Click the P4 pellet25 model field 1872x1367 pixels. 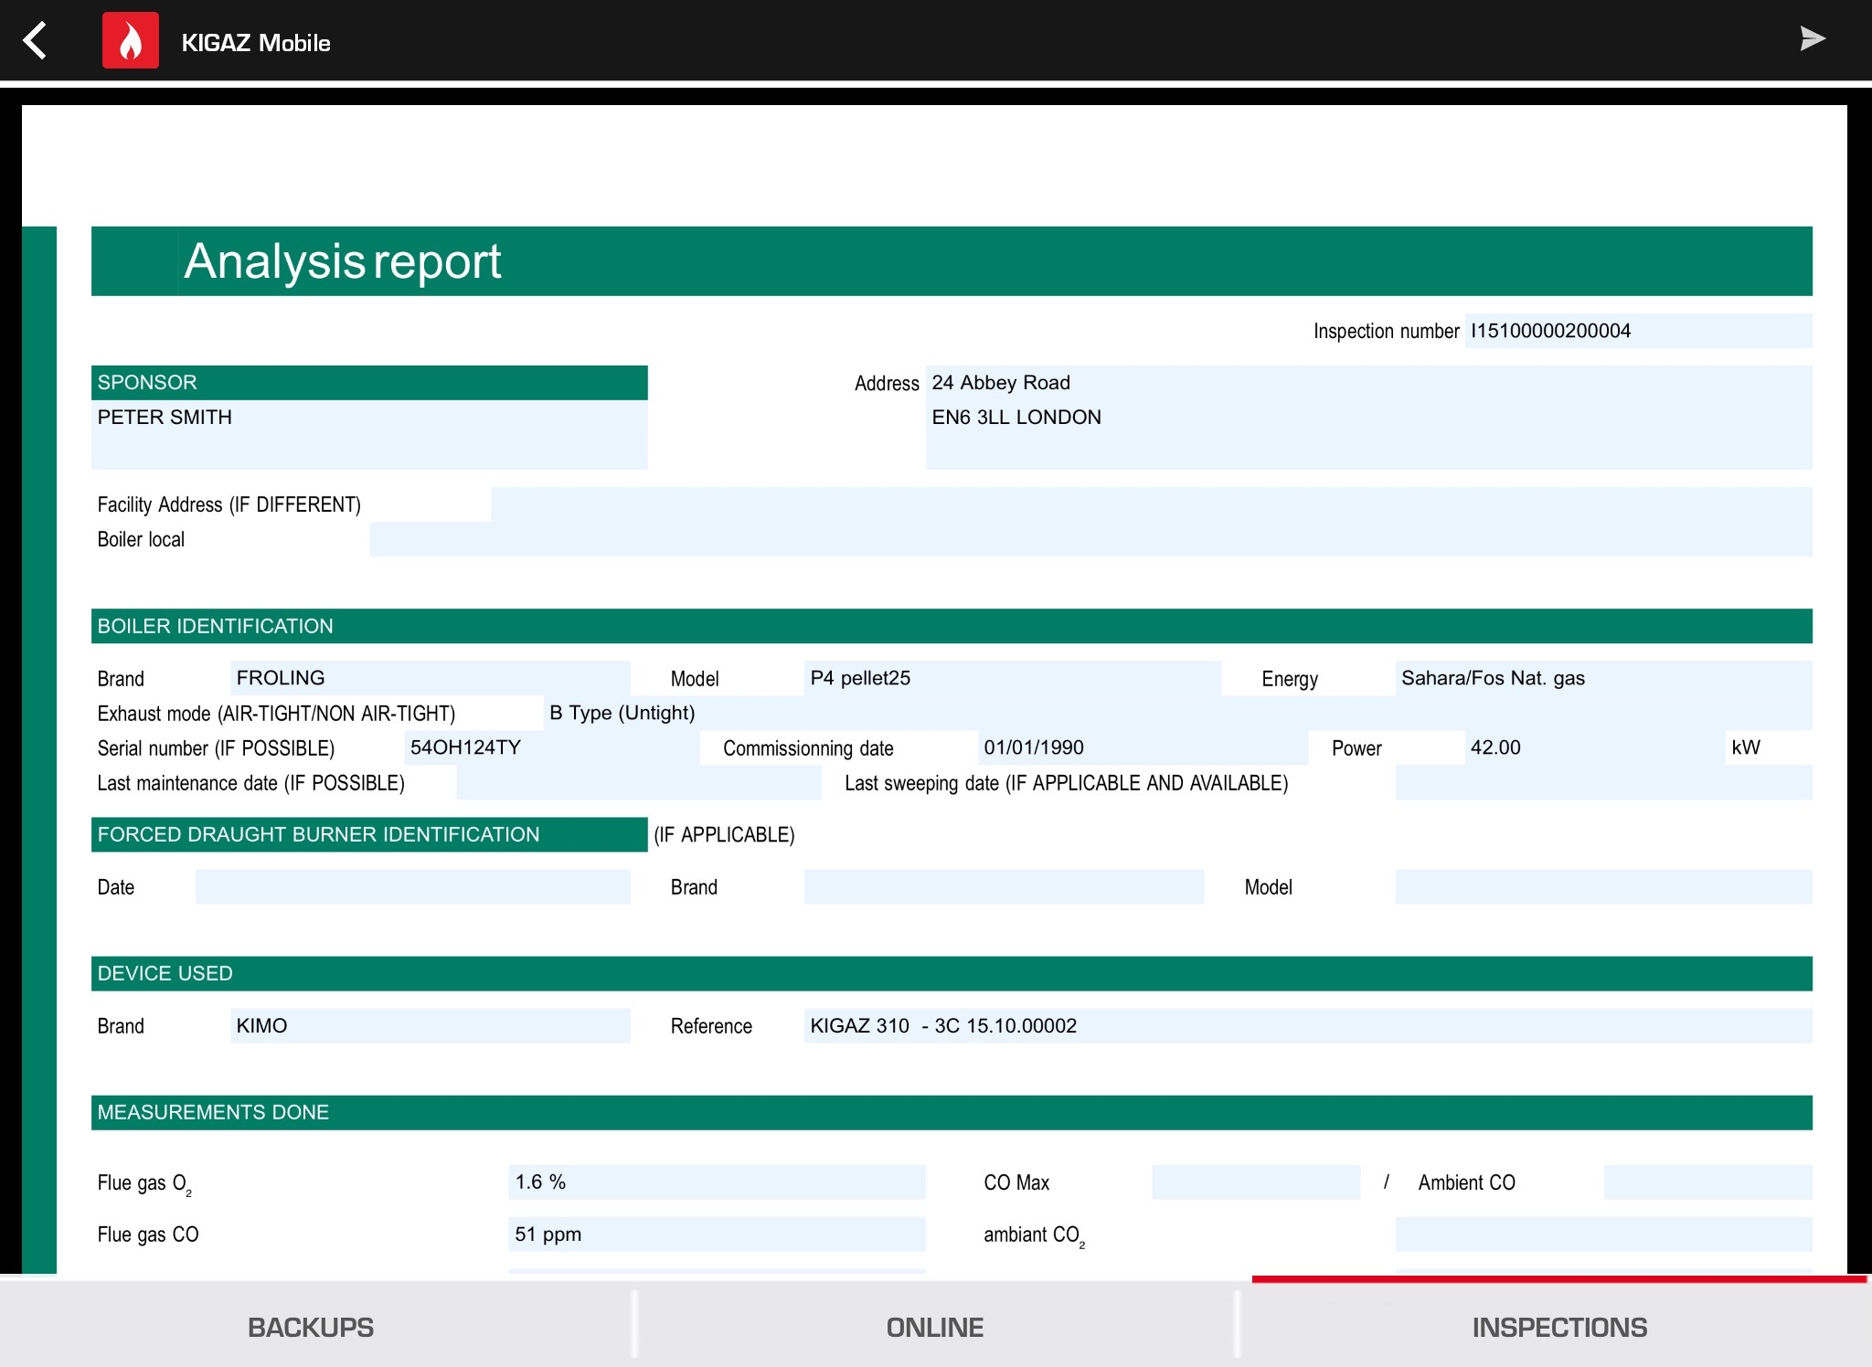[1012, 678]
